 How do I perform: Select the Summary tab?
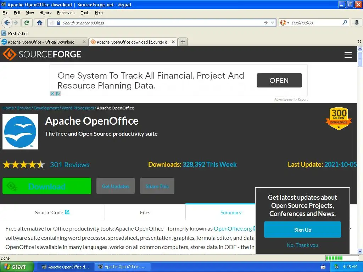pos(220,212)
